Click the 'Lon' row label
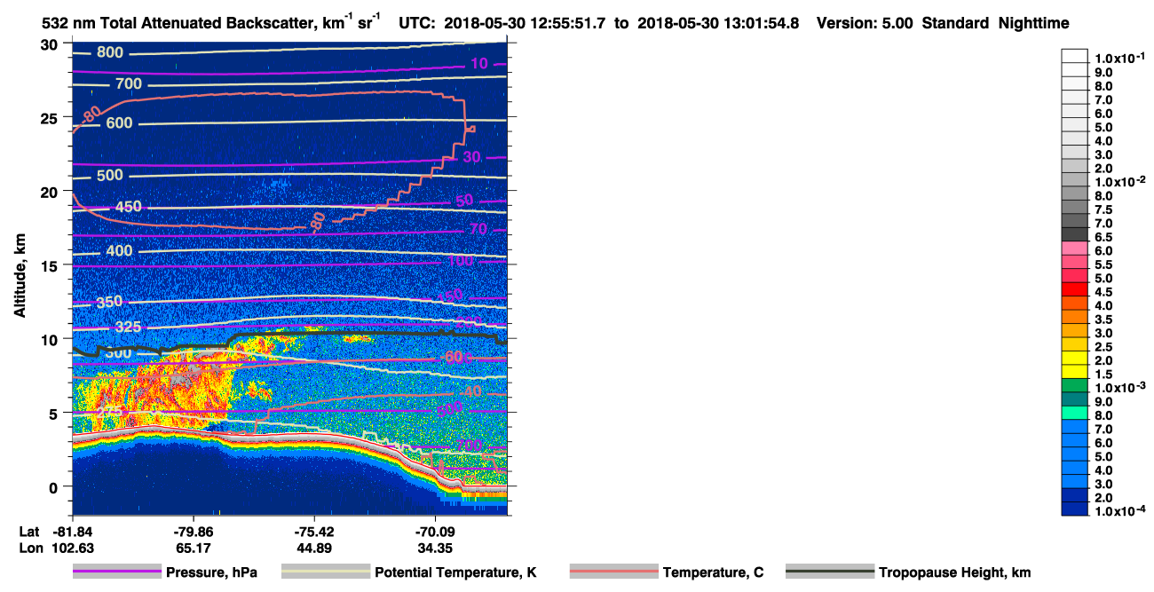 (29, 548)
